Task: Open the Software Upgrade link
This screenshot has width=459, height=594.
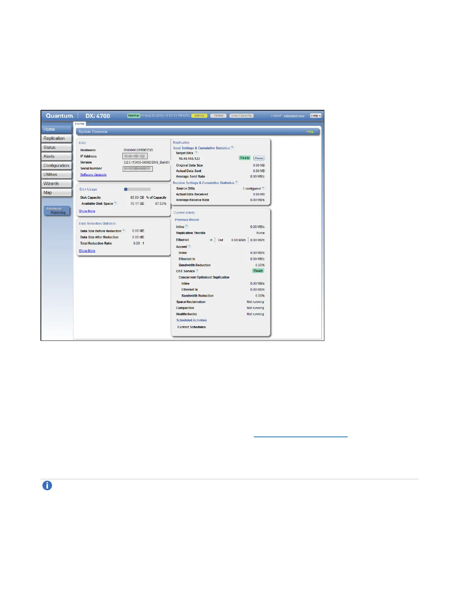Action: (93, 175)
